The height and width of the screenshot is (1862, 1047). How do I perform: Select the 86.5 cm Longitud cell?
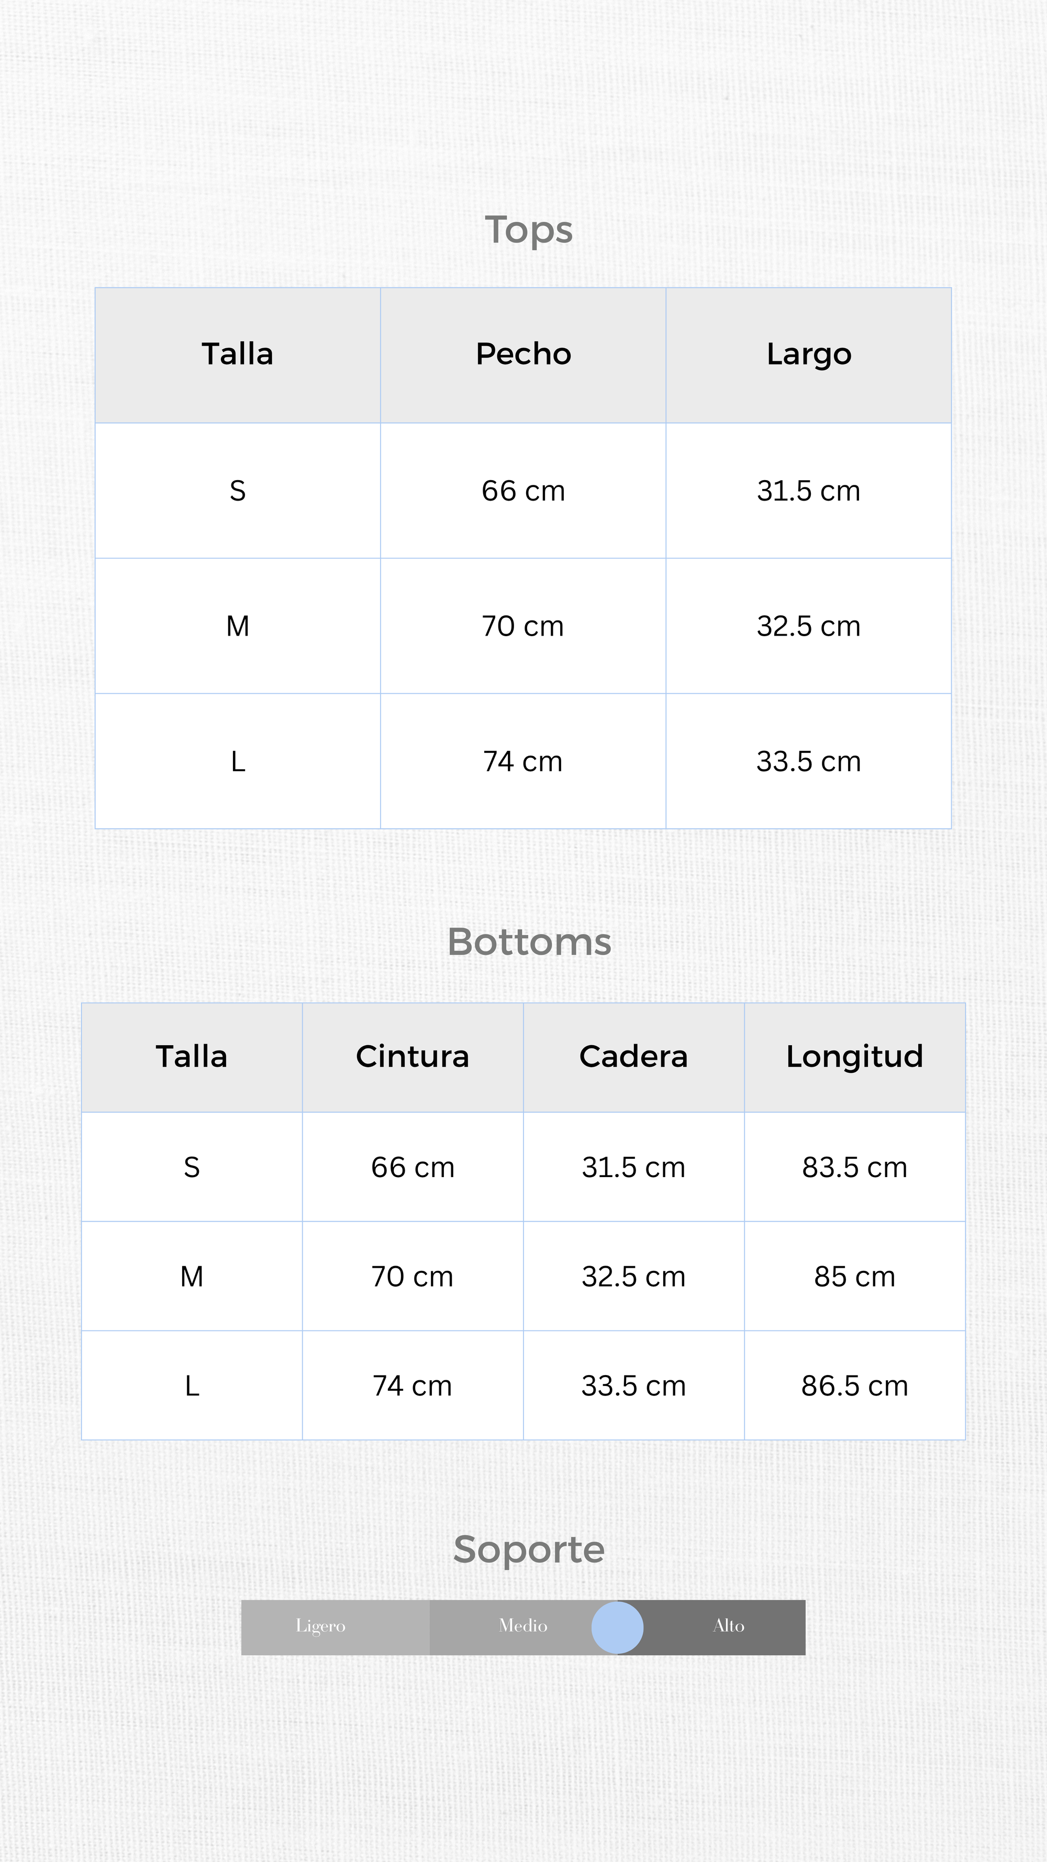[855, 1386]
